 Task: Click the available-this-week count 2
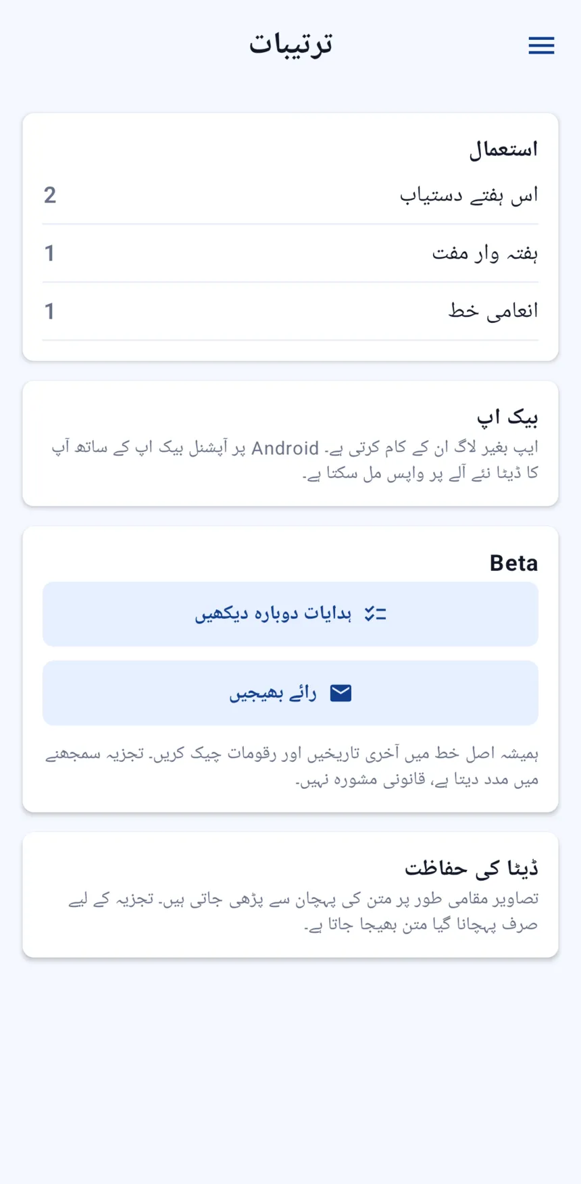50,195
